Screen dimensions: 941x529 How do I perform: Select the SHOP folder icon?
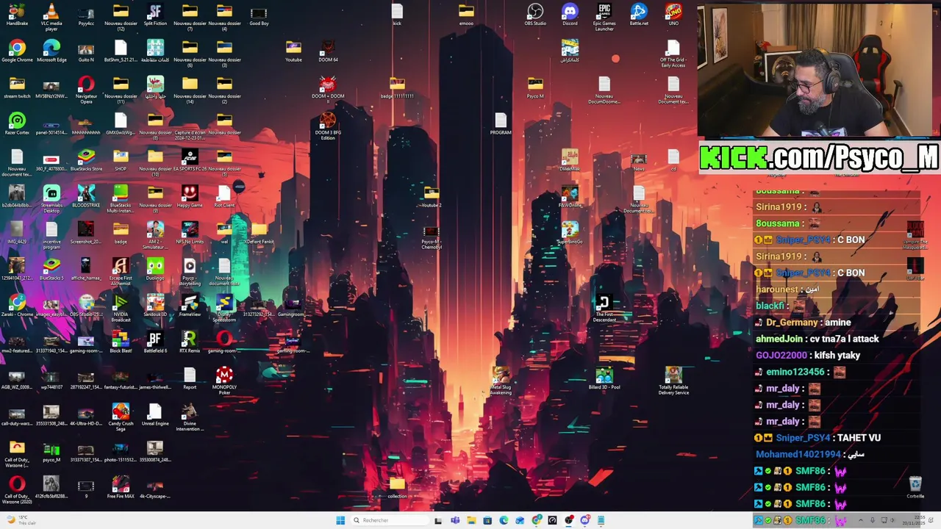coord(121,160)
